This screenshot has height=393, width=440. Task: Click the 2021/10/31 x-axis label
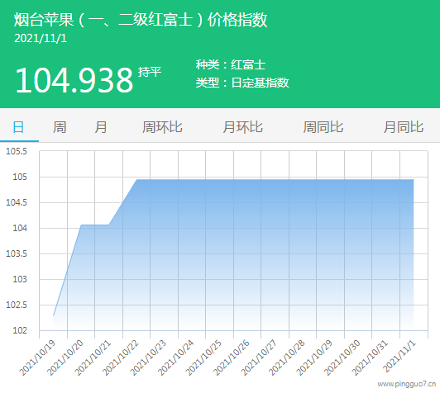click(370, 357)
